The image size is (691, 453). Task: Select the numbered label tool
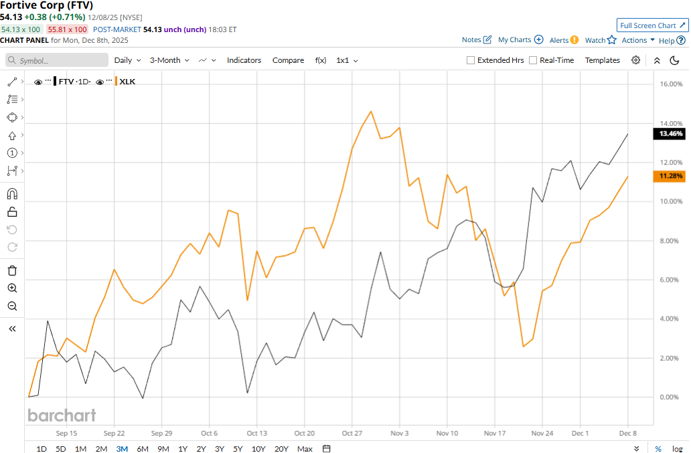click(12, 153)
